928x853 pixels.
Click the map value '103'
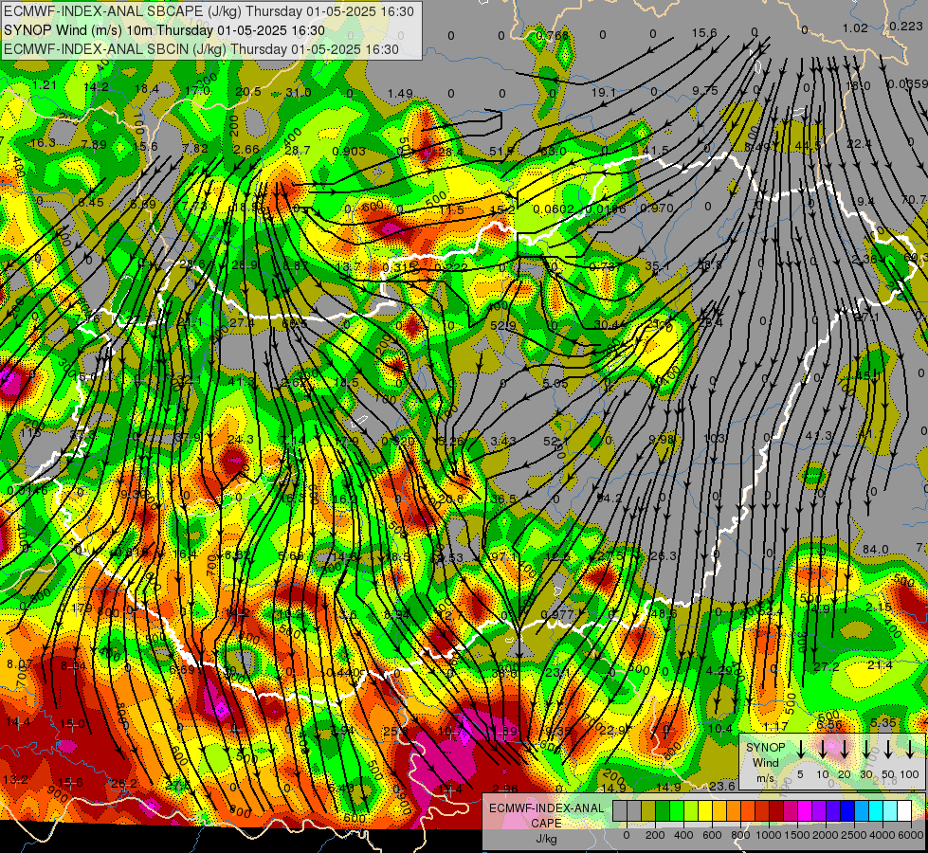point(714,438)
